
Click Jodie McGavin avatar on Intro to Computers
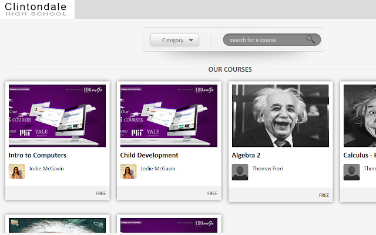pyautogui.click(x=17, y=171)
